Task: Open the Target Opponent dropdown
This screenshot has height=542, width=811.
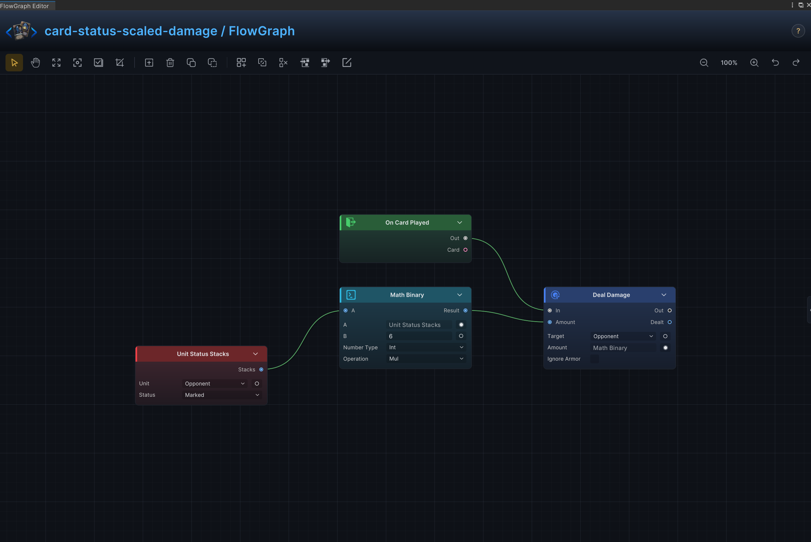Action: tap(623, 336)
